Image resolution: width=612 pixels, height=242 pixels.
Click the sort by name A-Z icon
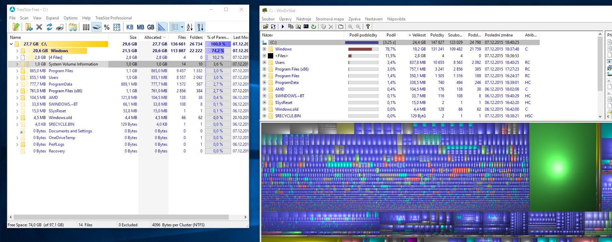tap(190, 27)
